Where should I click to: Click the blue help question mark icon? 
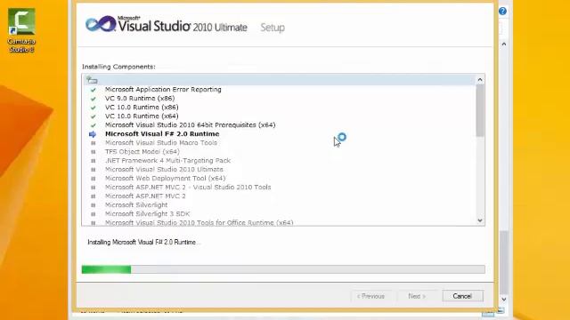pyautogui.click(x=502, y=12)
